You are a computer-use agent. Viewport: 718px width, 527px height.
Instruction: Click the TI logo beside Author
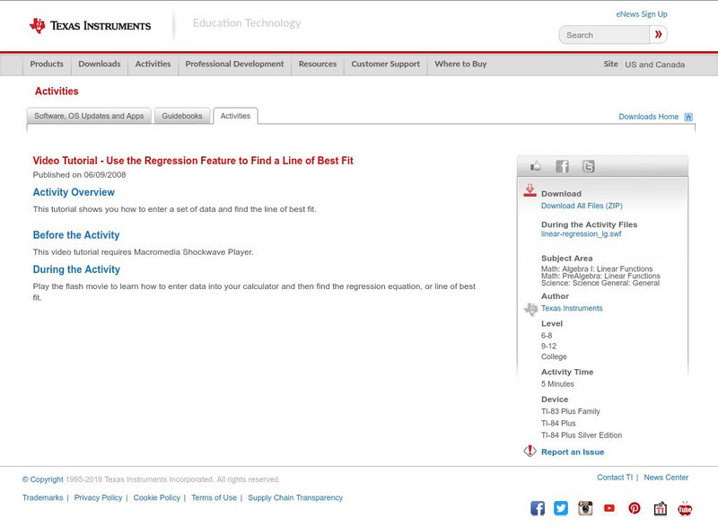click(x=530, y=309)
